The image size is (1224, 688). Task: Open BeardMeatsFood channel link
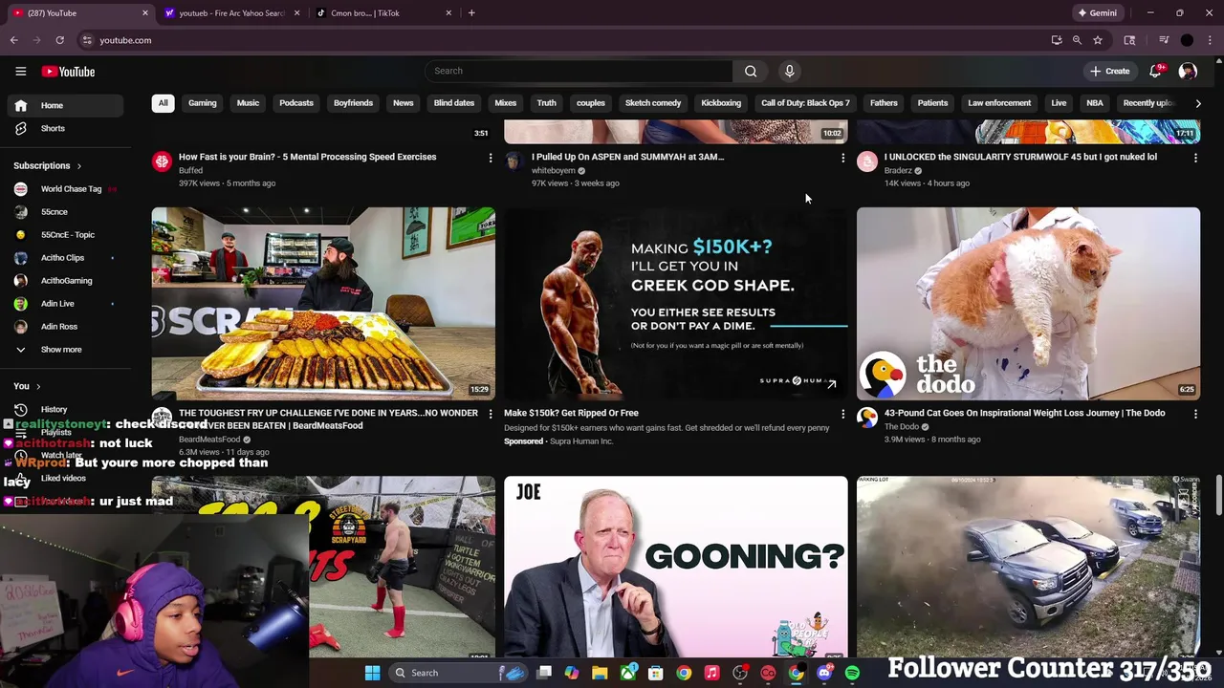[209, 440]
